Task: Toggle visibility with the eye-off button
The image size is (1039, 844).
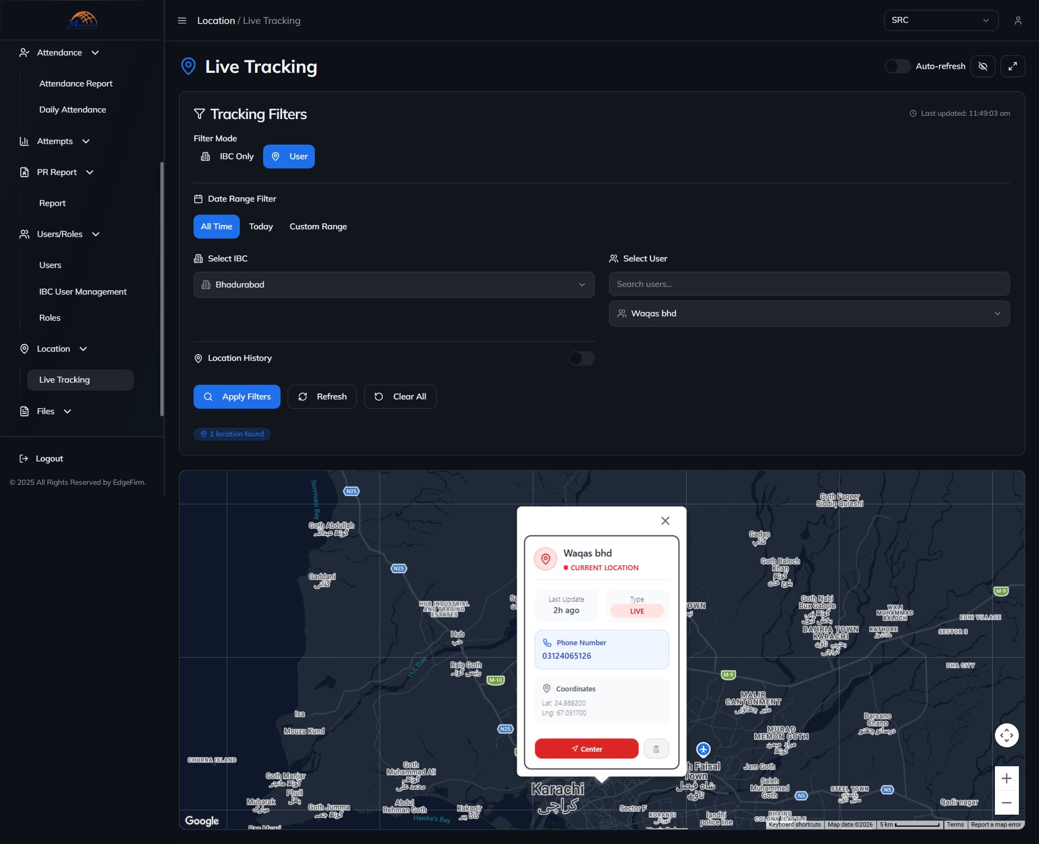Action: point(982,66)
